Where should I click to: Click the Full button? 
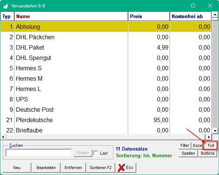pos(211,145)
